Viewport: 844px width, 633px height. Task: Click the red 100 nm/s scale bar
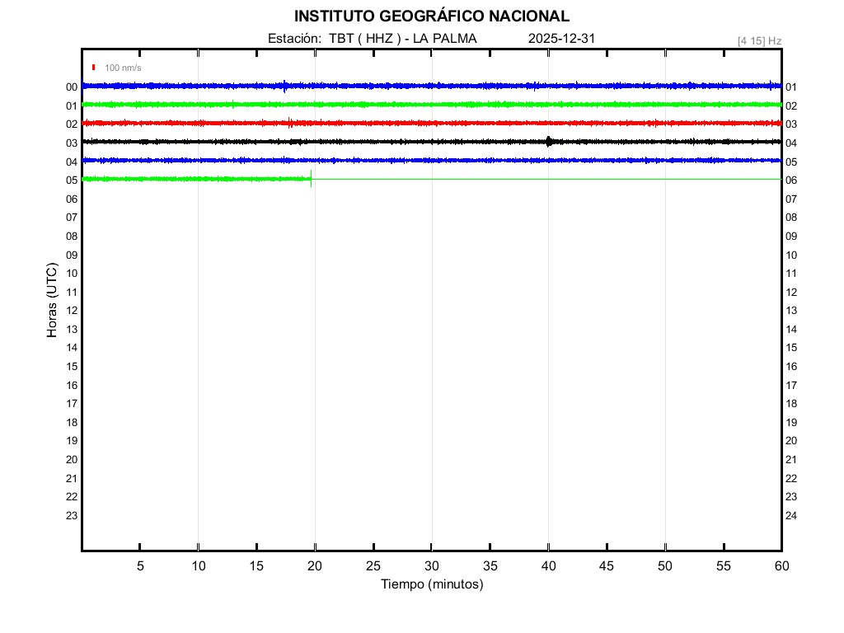pyautogui.click(x=94, y=68)
